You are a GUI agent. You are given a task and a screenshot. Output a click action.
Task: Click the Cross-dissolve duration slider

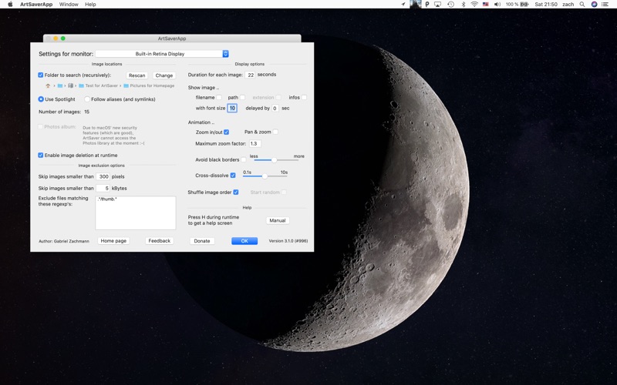point(265,176)
